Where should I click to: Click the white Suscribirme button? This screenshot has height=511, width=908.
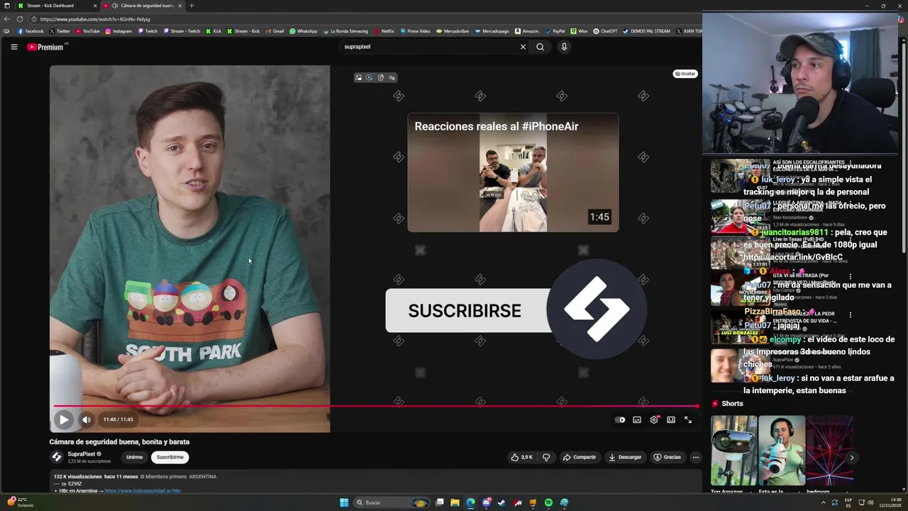pos(170,457)
